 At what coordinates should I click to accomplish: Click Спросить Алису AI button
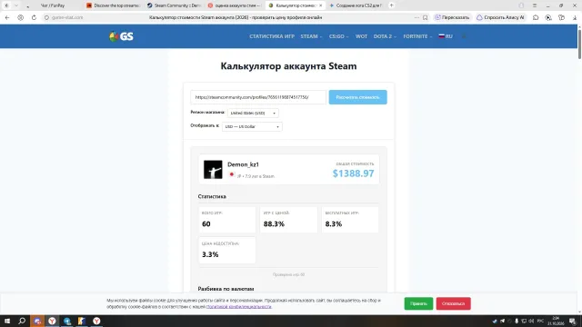[x=501, y=17]
